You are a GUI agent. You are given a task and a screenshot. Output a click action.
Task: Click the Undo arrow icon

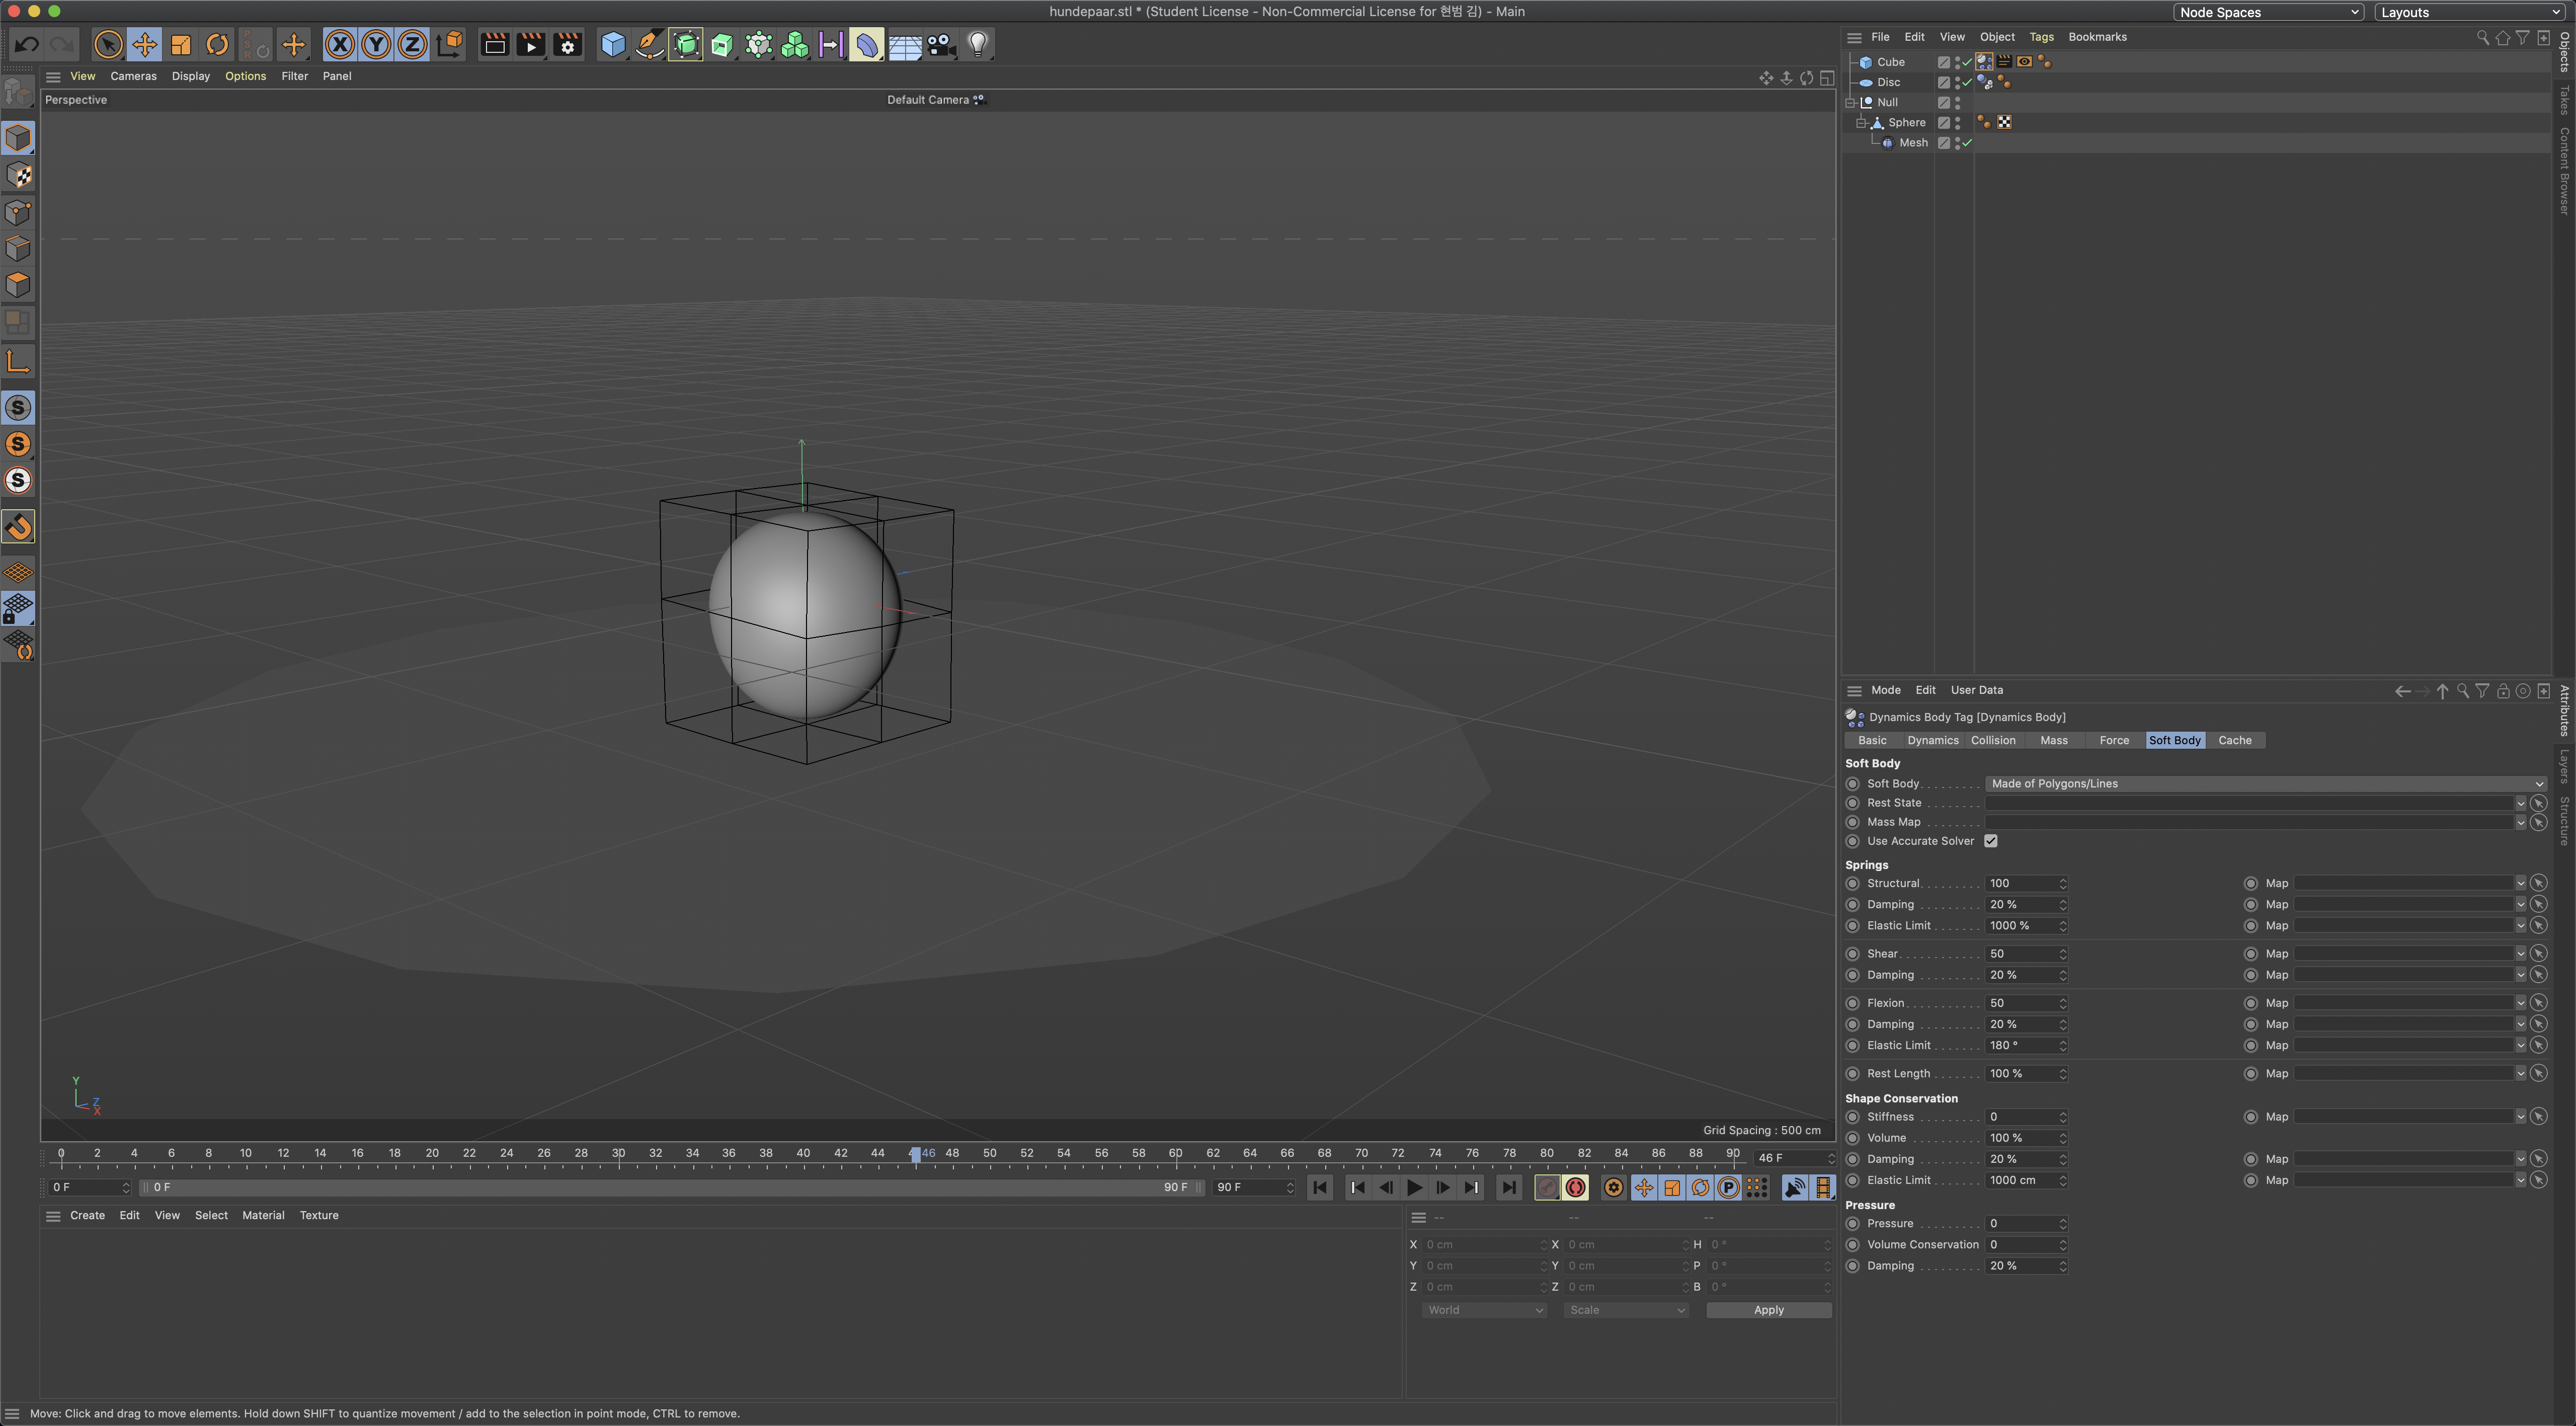tap(27, 44)
